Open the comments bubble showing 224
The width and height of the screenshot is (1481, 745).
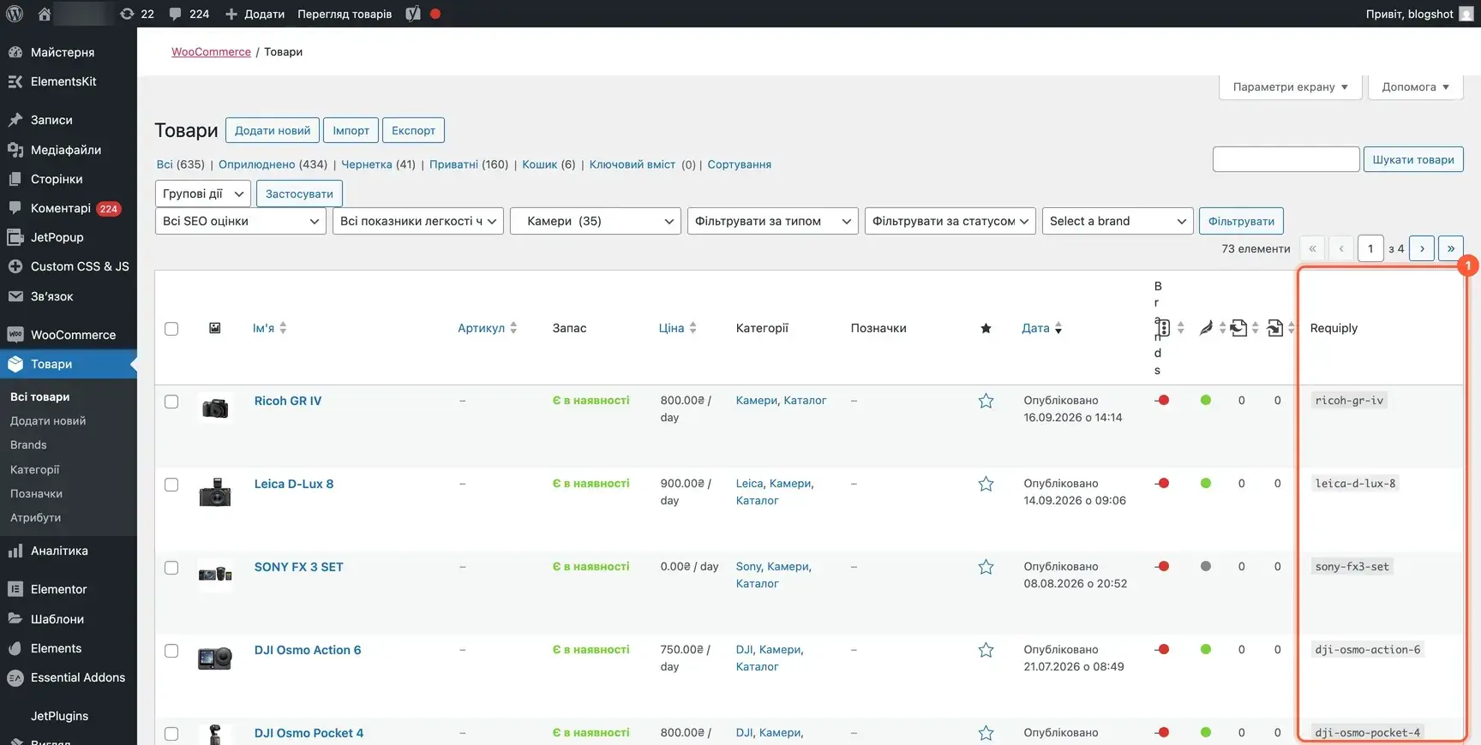[189, 14]
